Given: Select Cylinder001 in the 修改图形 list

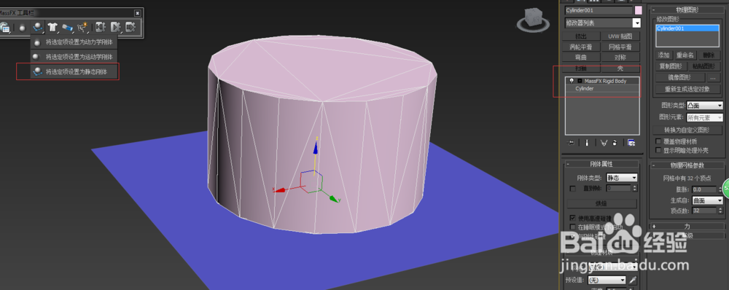Looking at the screenshot, I should (688, 28).
